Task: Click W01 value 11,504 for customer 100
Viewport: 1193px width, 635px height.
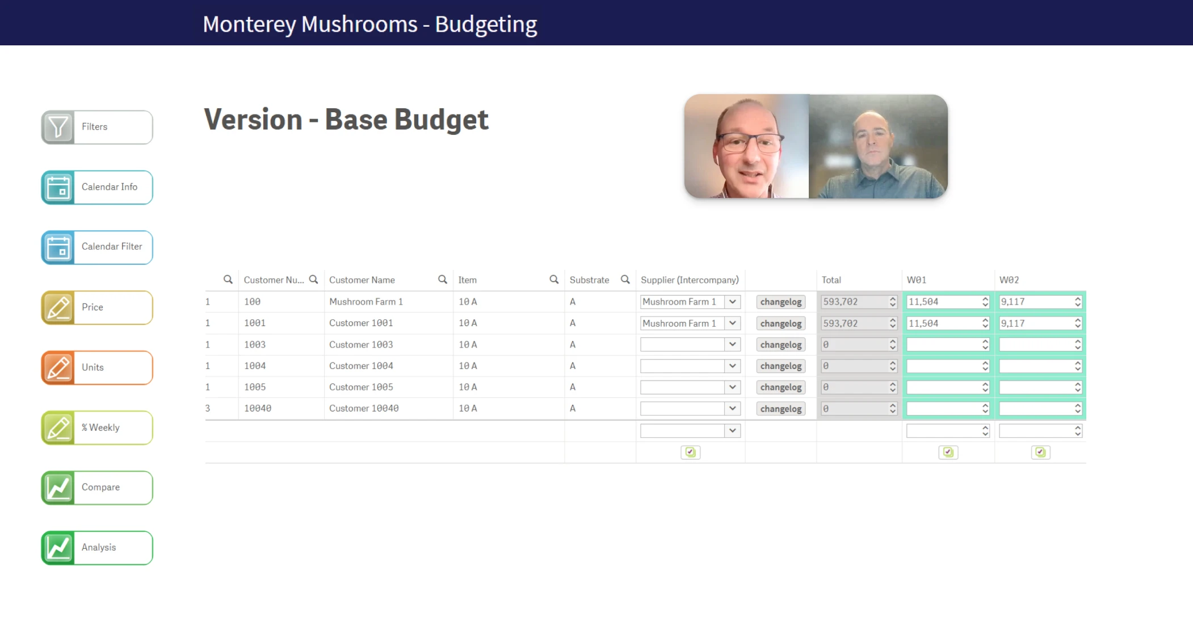Action: click(948, 302)
